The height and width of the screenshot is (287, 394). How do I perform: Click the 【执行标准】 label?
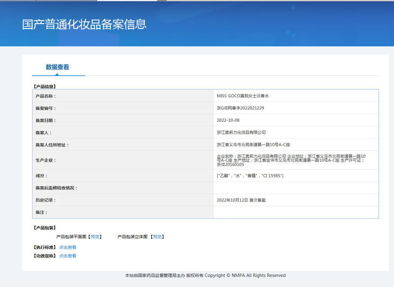[x=45, y=247]
